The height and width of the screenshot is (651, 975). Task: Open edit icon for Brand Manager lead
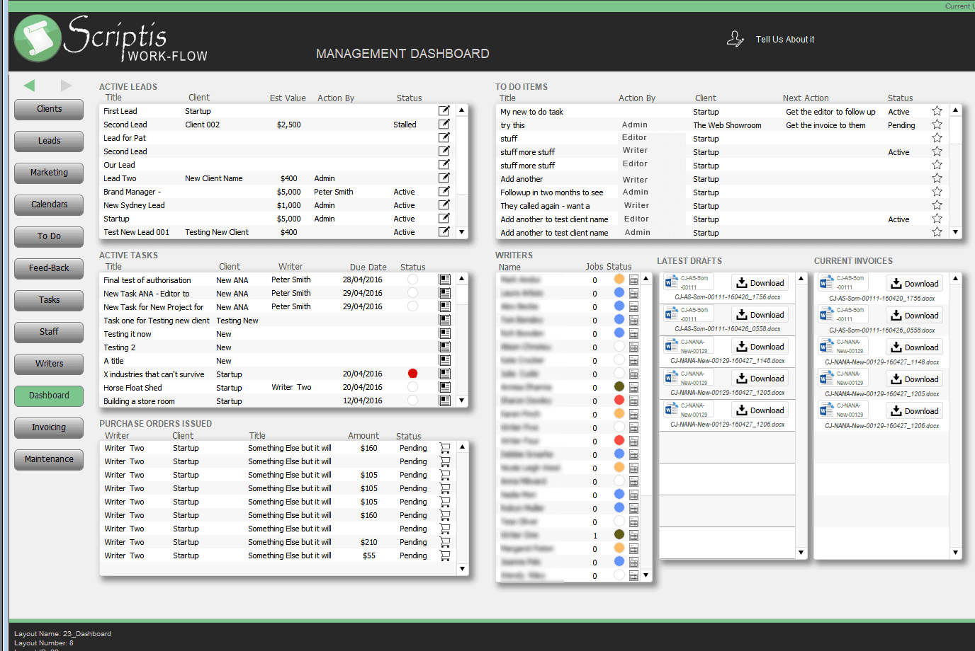[x=444, y=191]
